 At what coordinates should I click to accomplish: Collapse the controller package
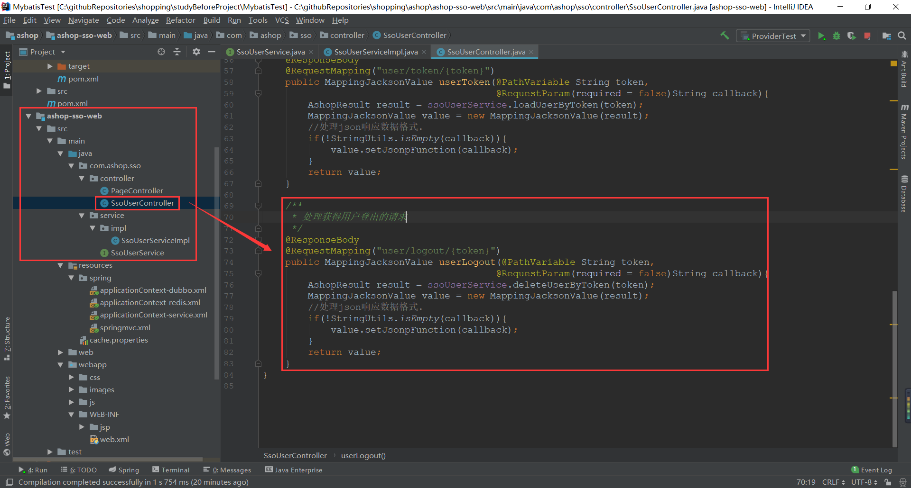point(82,179)
